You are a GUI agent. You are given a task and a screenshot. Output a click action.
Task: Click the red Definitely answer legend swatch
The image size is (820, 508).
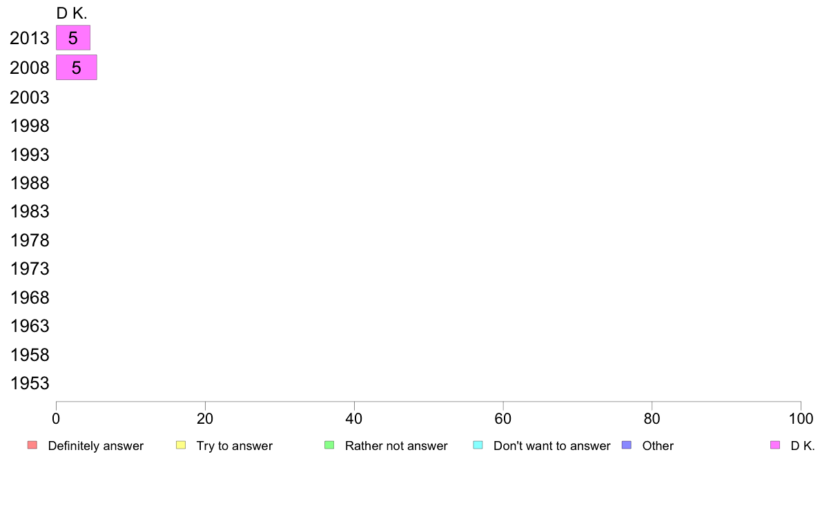coord(32,445)
